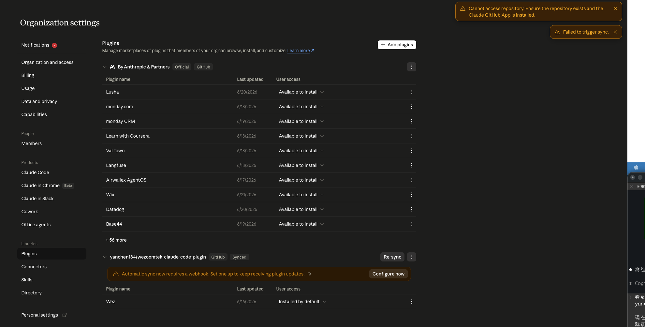The height and width of the screenshot is (327, 645).
Task: Click the Add plugins button
Action: coord(397,45)
